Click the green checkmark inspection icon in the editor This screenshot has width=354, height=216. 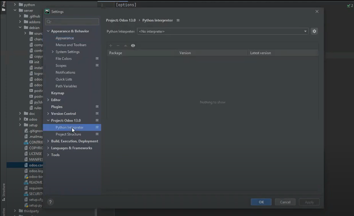pos(349,5)
